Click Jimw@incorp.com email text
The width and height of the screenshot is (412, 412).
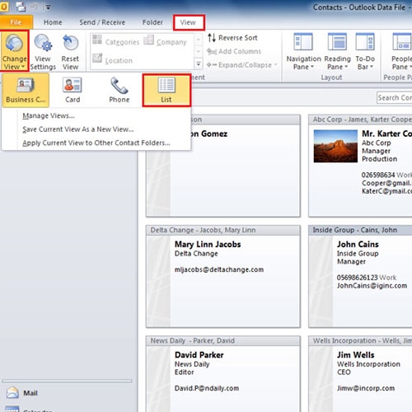[366, 388]
